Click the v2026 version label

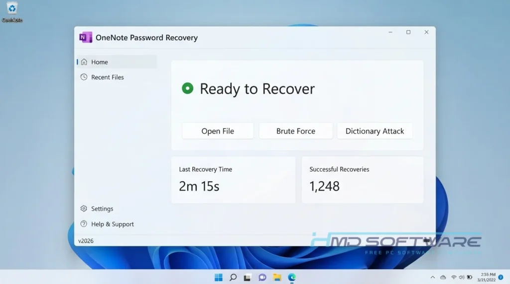86,241
